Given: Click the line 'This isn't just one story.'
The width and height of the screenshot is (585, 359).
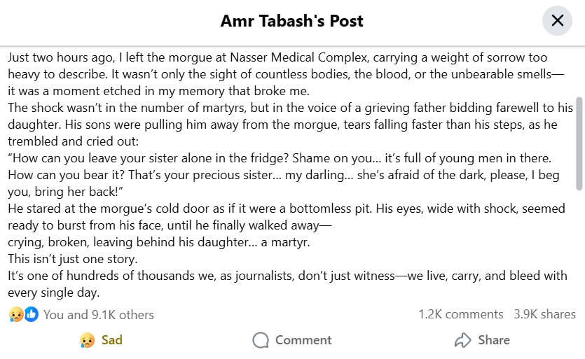Looking at the screenshot, I should coord(73,259).
